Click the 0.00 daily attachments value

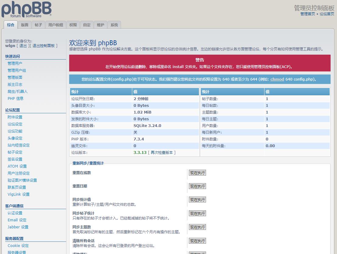click(270, 146)
